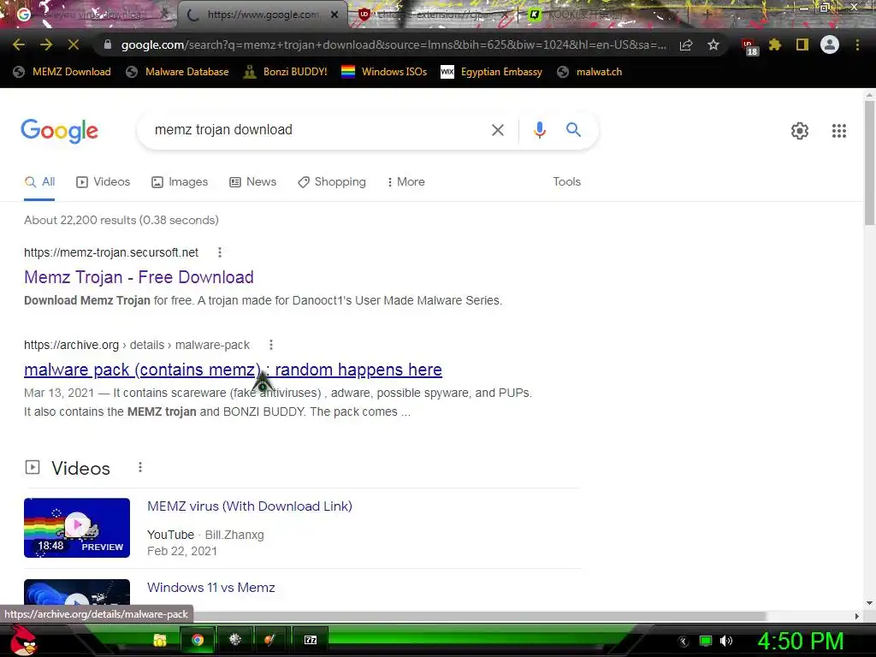This screenshot has width=876, height=657.
Task: Click the green monitor tray icon
Action: (x=706, y=641)
